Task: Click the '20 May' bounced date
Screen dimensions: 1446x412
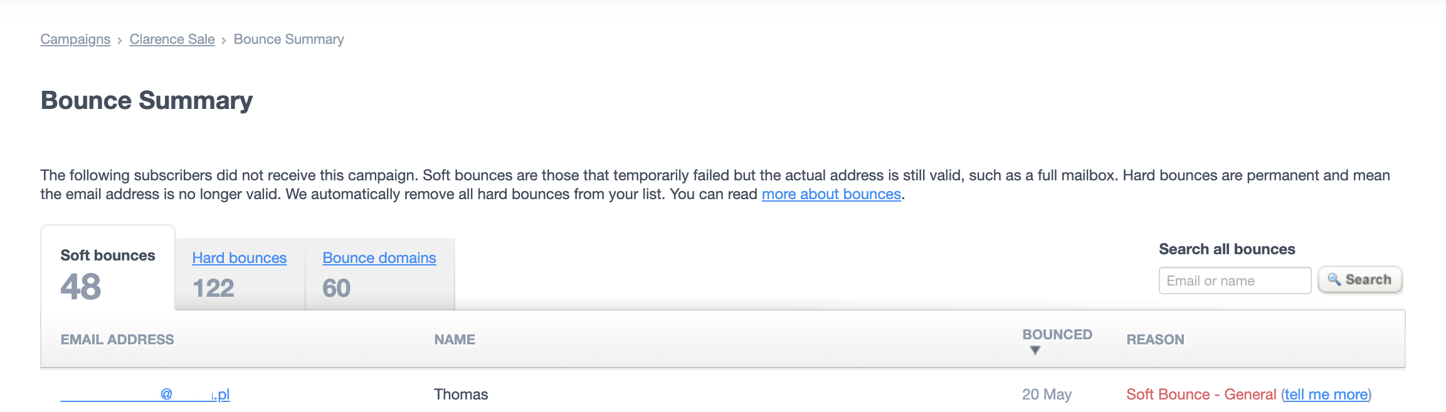Action: tap(1047, 394)
